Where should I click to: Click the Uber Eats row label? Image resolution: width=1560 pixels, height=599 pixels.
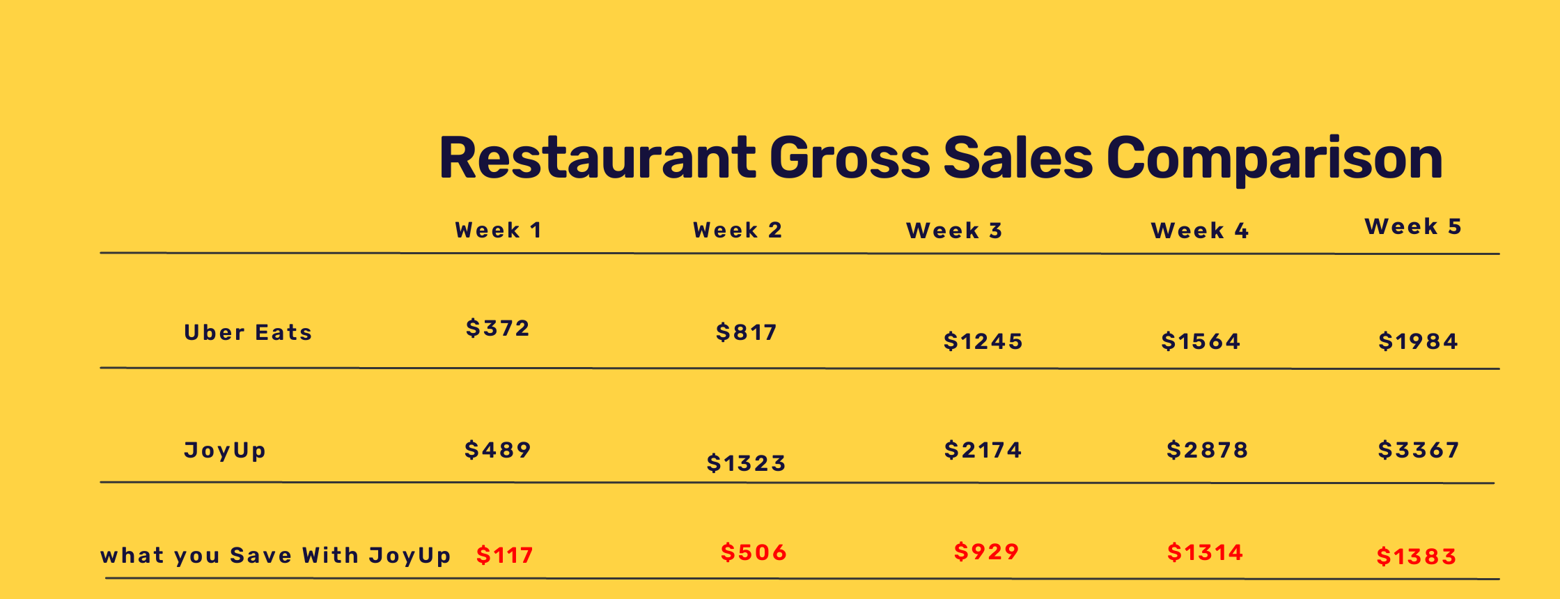tap(248, 332)
